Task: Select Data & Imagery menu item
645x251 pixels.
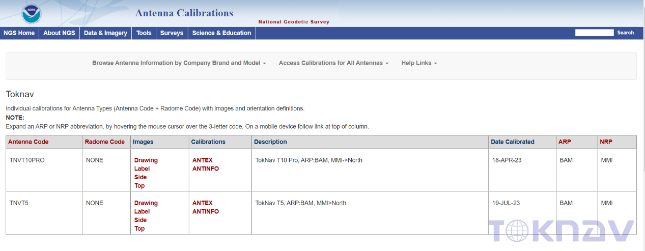Action: [x=105, y=33]
